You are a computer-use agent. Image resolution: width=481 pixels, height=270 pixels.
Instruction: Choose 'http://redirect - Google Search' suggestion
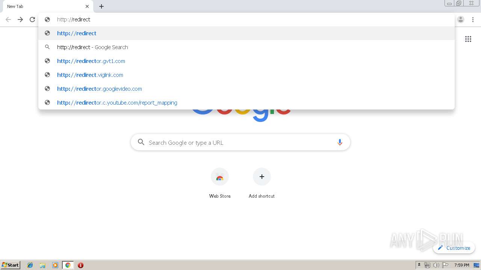pyautogui.click(x=247, y=47)
